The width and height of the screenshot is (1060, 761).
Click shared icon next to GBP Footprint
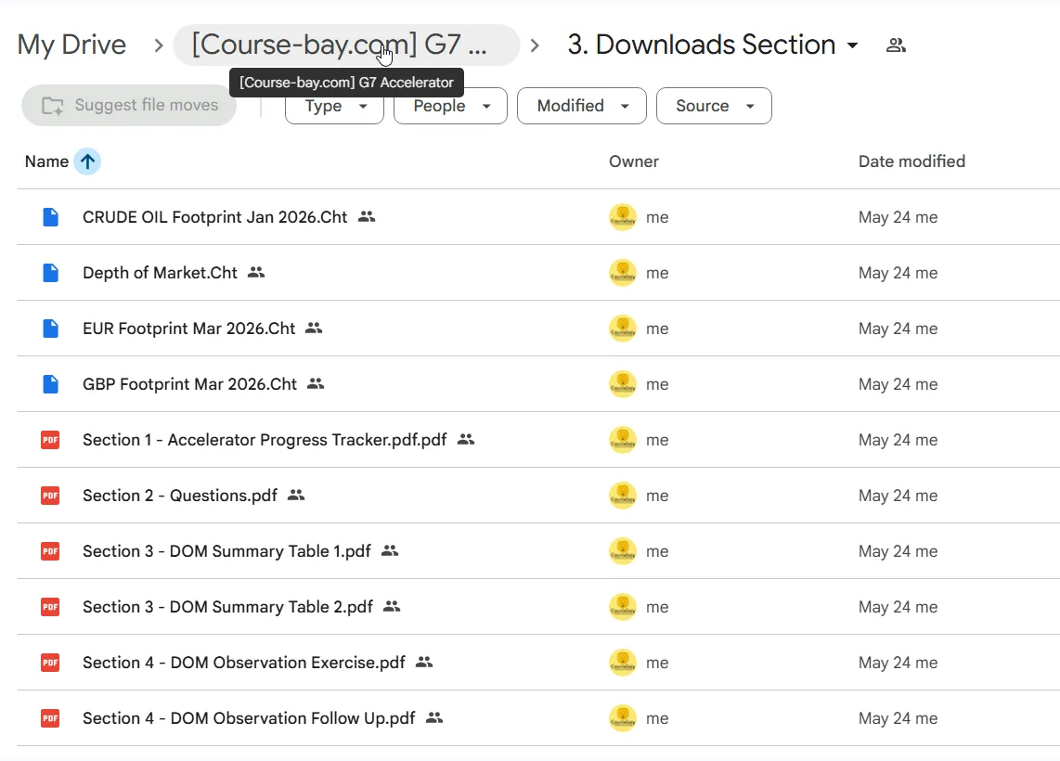coord(316,383)
